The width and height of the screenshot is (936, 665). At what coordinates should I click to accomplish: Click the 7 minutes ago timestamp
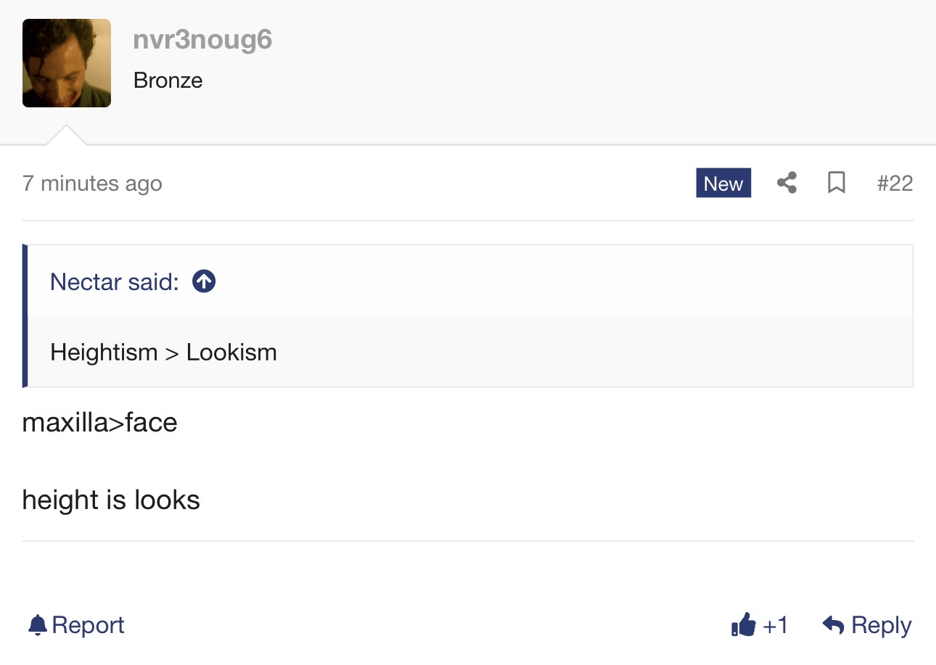pyautogui.click(x=92, y=183)
